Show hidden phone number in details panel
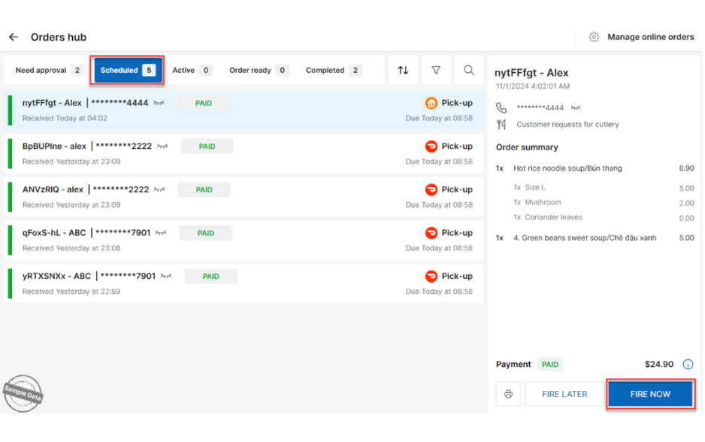The width and height of the screenshot is (705, 442). pos(576,108)
